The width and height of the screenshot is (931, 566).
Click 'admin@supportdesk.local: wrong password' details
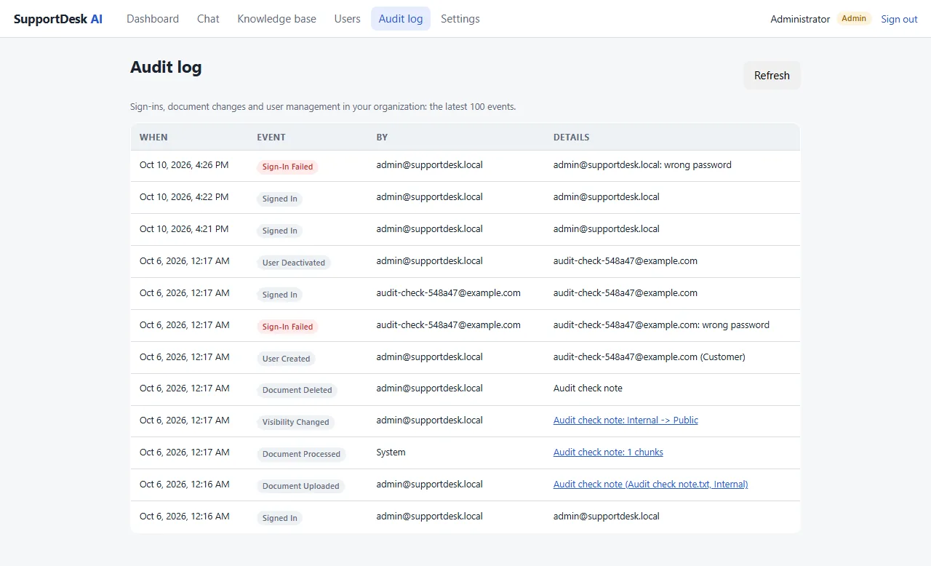coord(642,165)
